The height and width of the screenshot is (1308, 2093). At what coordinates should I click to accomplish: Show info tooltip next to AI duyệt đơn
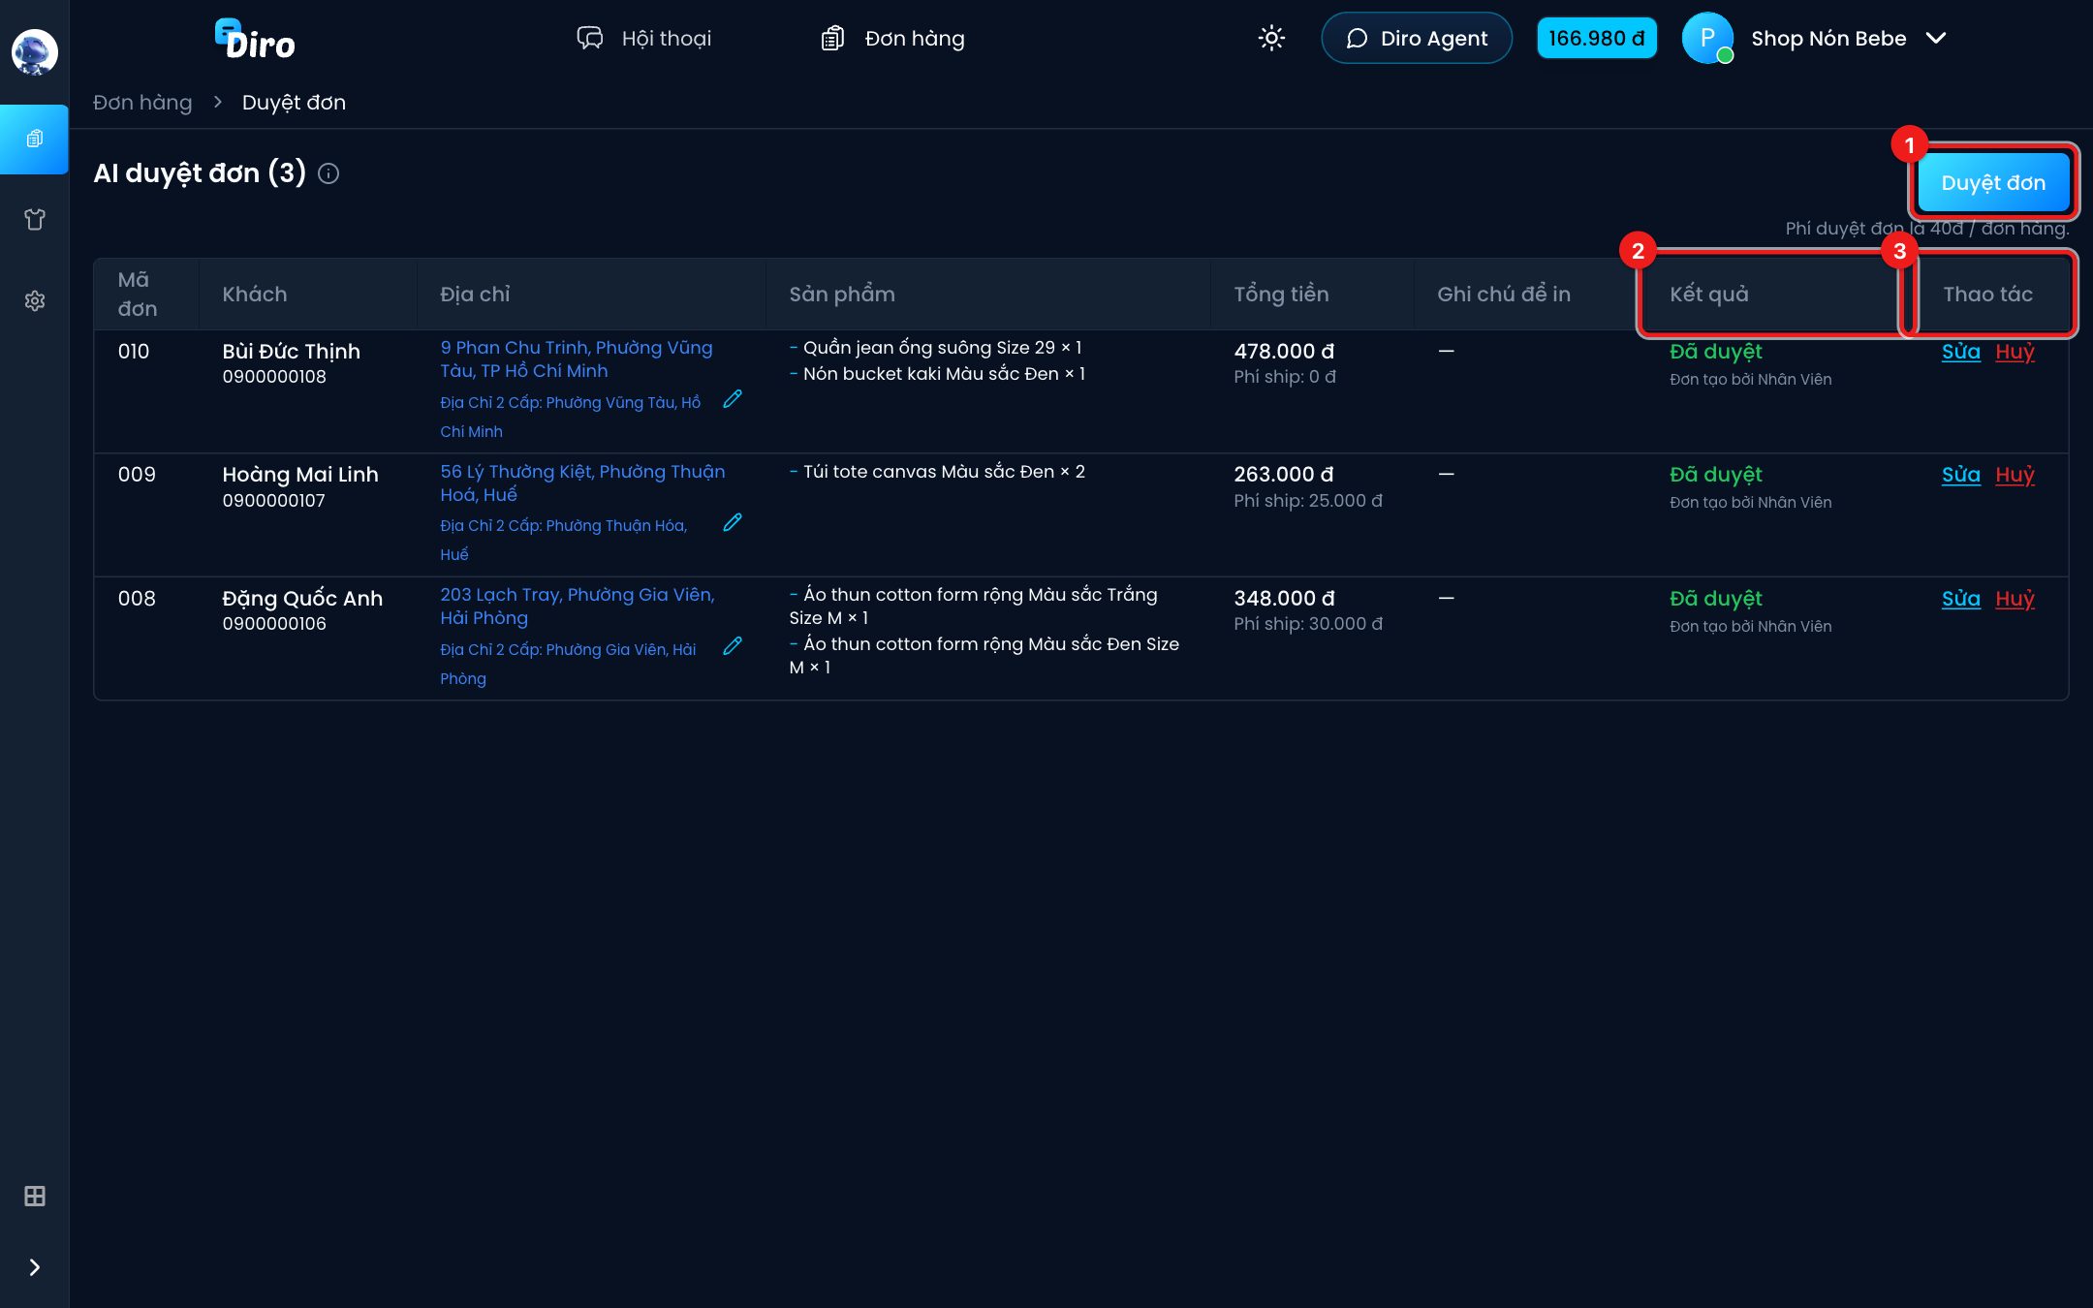(328, 173)
